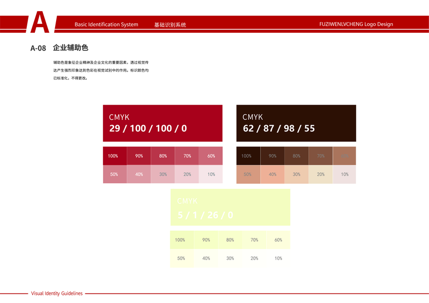Choose the brown 70% tint swatch

321,156
